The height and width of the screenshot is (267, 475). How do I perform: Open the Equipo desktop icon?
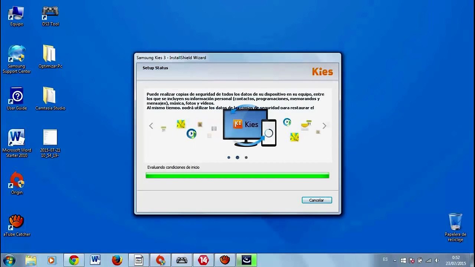(x=17, y=16)
